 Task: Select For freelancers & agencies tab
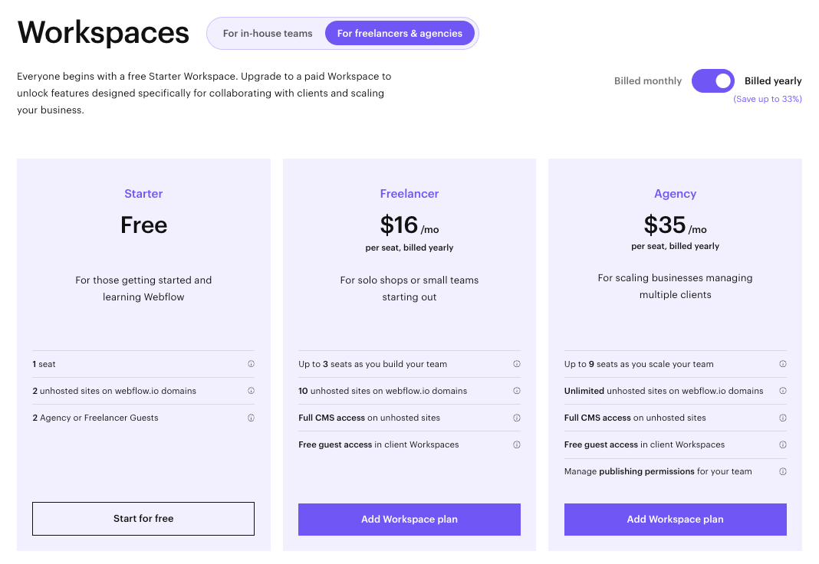coord(400,34)
